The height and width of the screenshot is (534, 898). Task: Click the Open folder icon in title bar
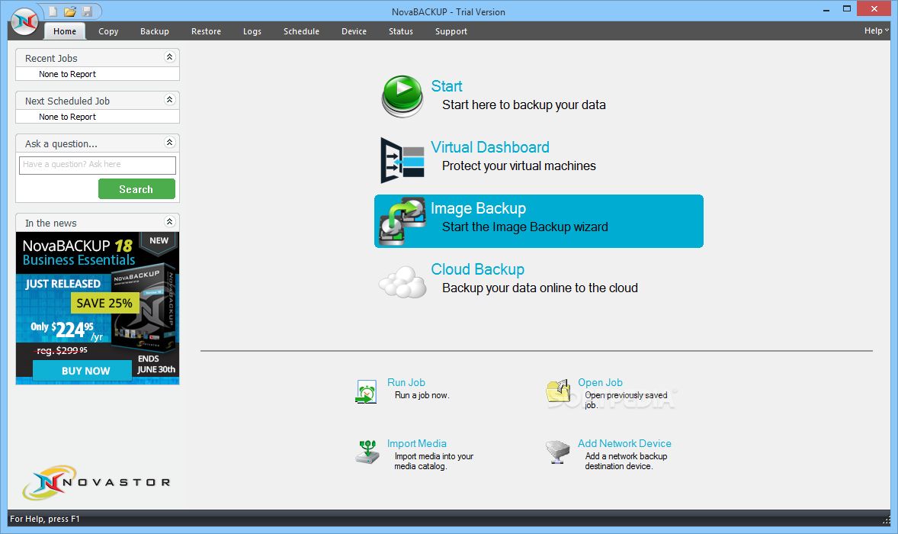tap(70, 11)
